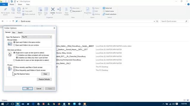
Task: Click the Windows Start button
Action: pos(2,104)
